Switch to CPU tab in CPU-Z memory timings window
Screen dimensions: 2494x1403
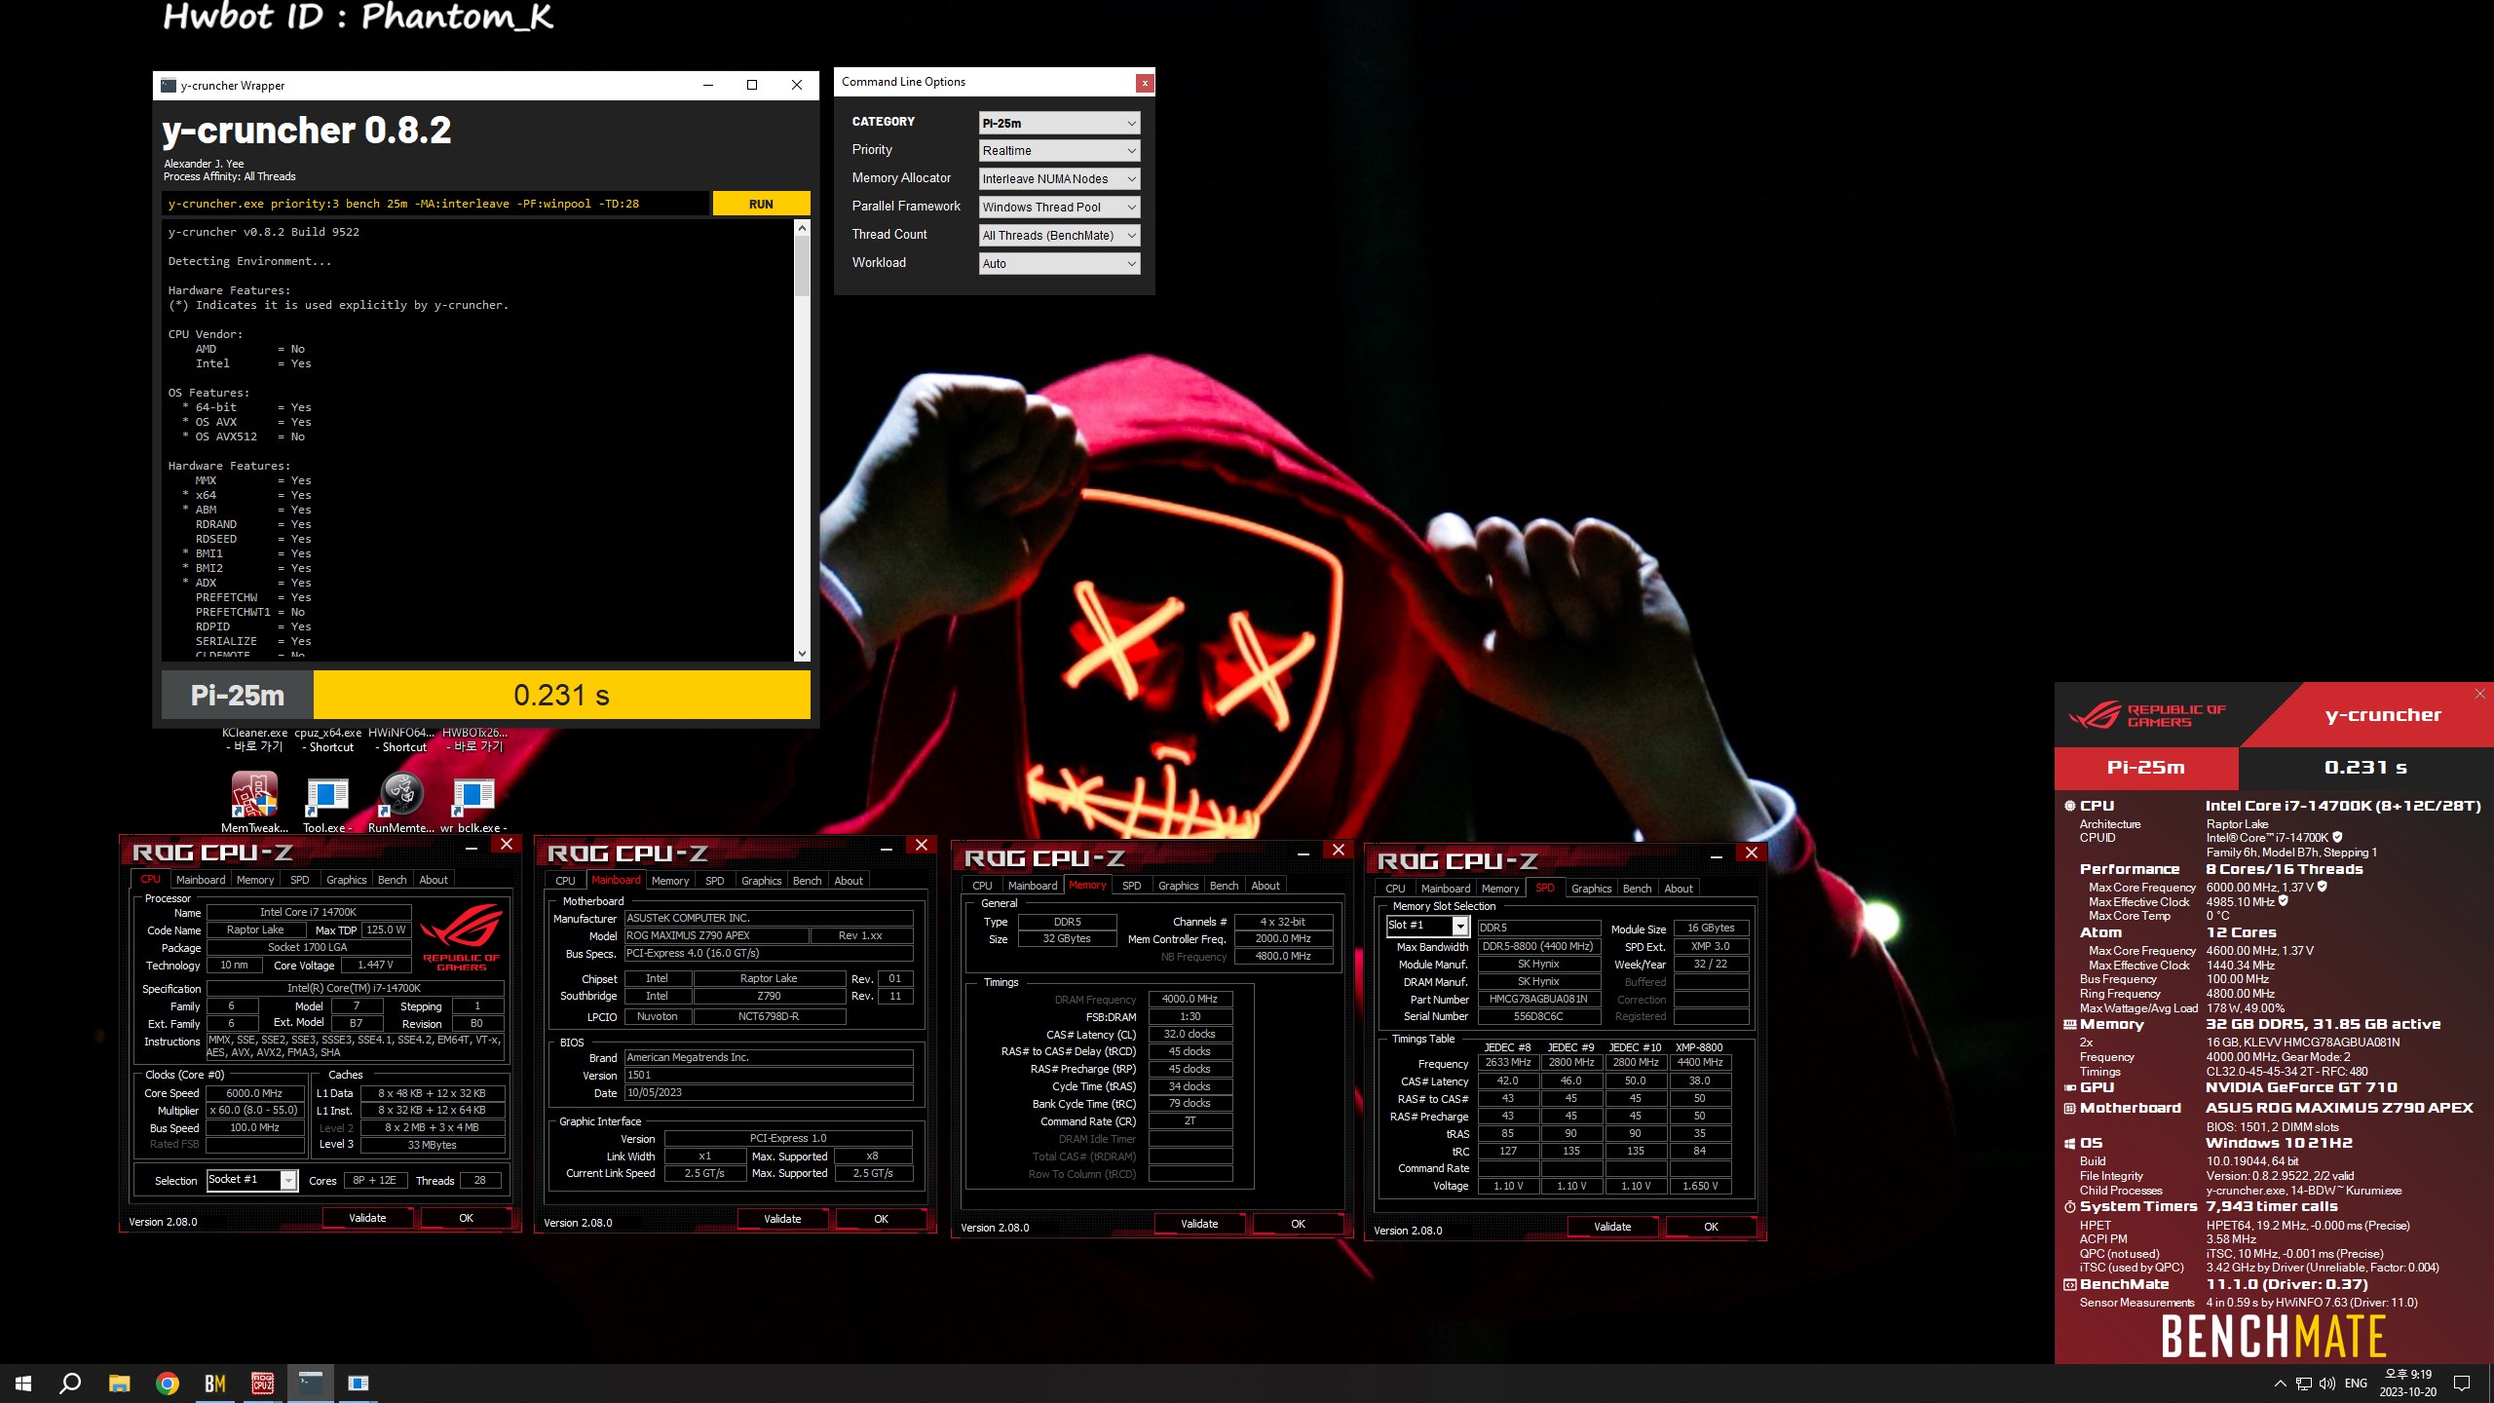[x=982, y=886]
